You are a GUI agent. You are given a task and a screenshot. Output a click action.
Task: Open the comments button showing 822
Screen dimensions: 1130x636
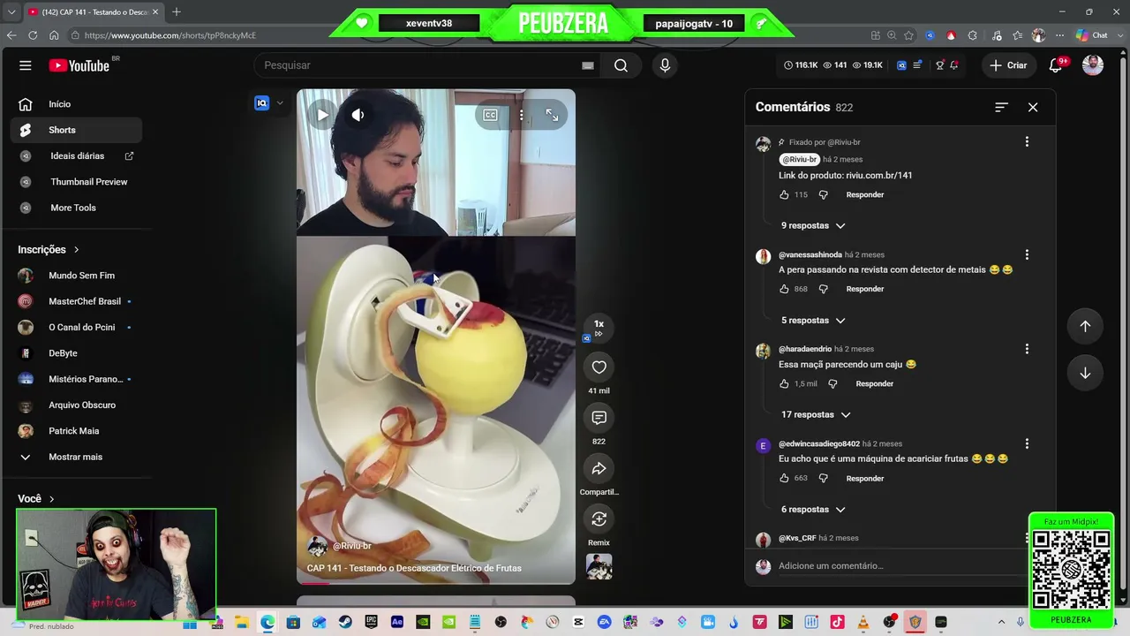pyautogui.click(x=599, y=417)
